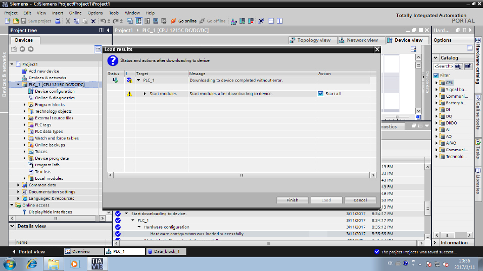The width and height of the screenshot is (483, 271).
Task: Collapse the PLC_1 device tree node
Action: (18, 85)
